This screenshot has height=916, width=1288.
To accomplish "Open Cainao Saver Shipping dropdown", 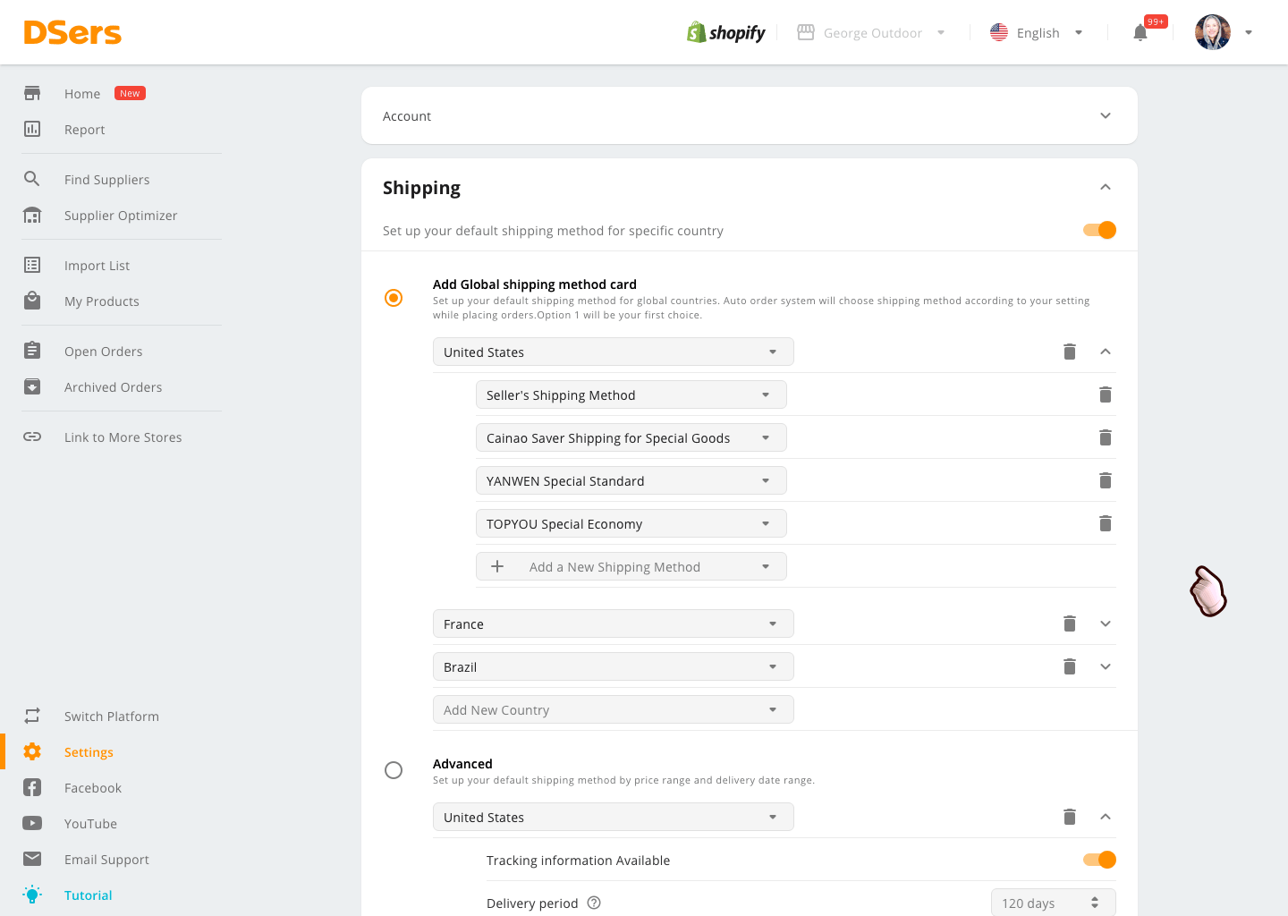I will point(631,437).
